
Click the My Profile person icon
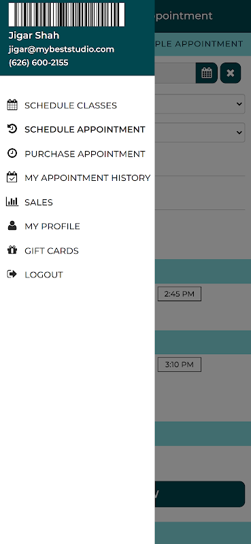12,226
